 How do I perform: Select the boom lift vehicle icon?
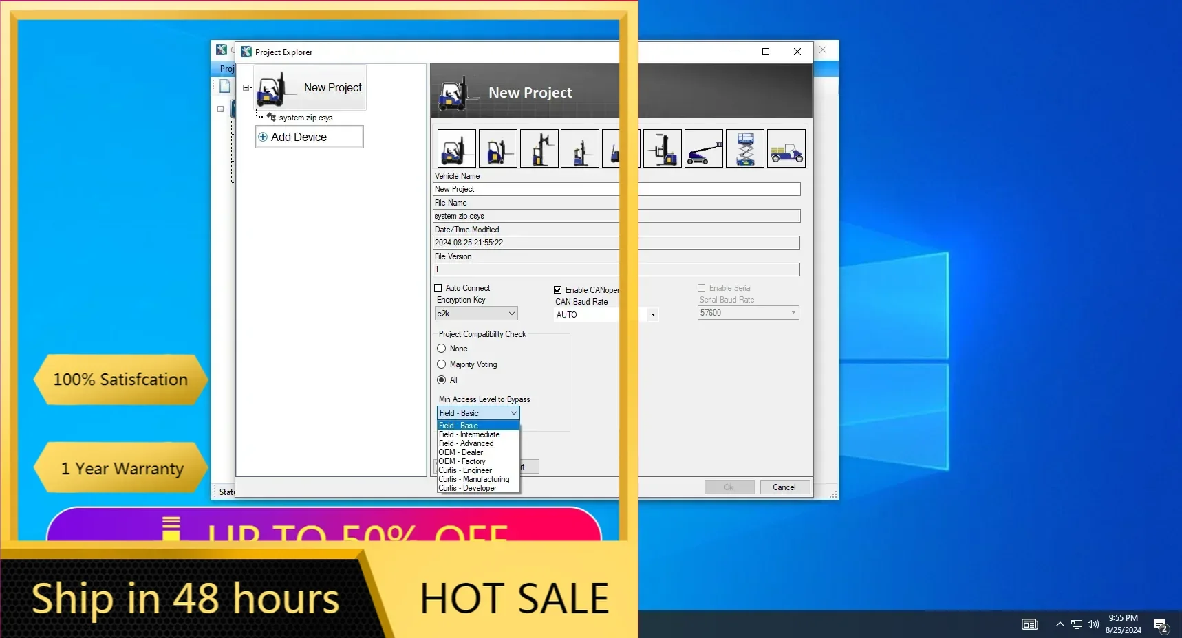tap(703, 148)
